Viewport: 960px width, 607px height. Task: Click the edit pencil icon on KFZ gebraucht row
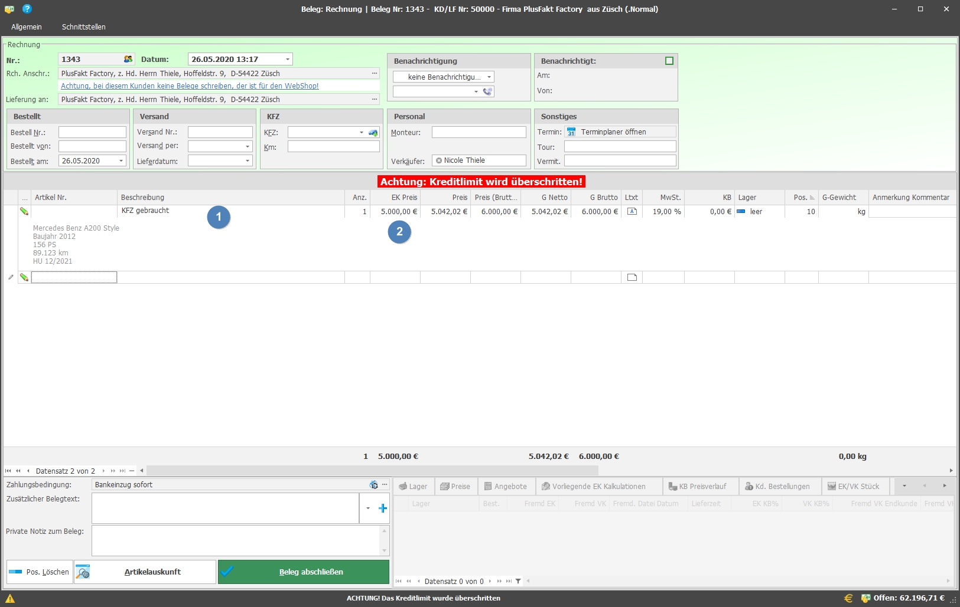point(24,211)
